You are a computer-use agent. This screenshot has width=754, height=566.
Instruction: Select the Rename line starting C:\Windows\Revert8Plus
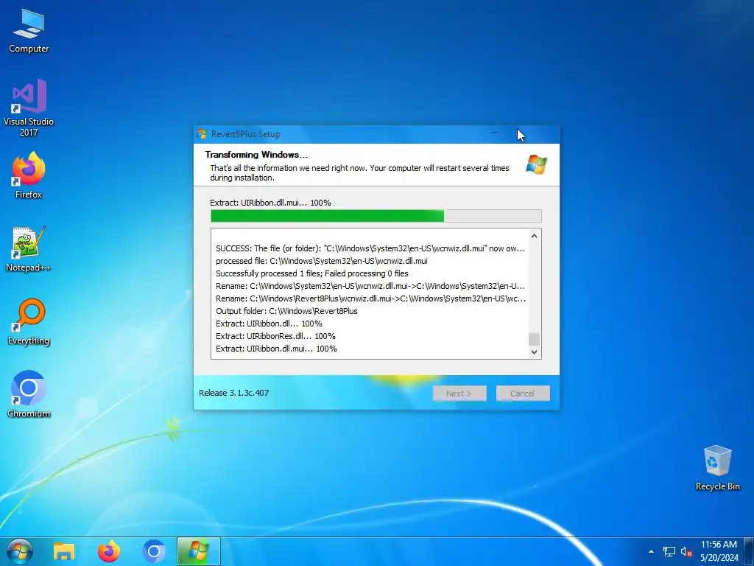click(x=370, y=298)
